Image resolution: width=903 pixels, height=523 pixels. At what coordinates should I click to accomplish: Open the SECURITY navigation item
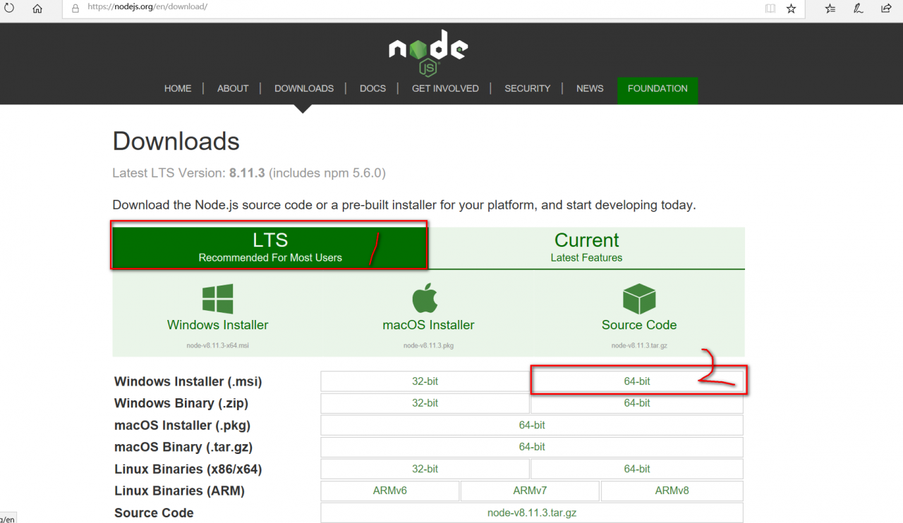coord(527,89)
